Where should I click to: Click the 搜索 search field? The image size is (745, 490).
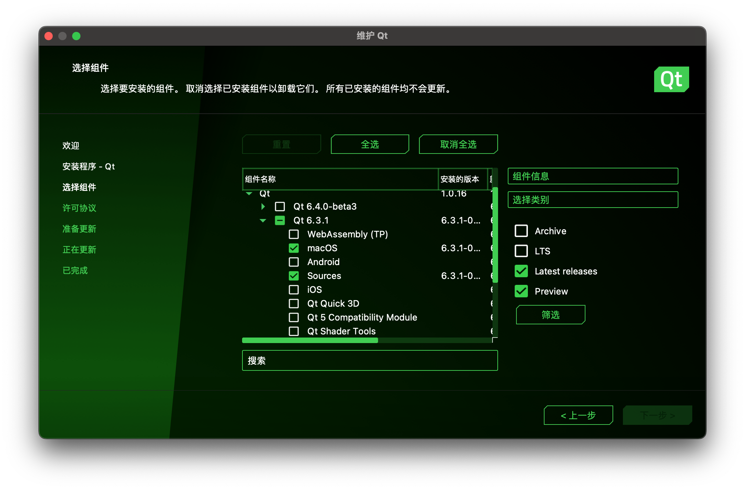(370, 360)
